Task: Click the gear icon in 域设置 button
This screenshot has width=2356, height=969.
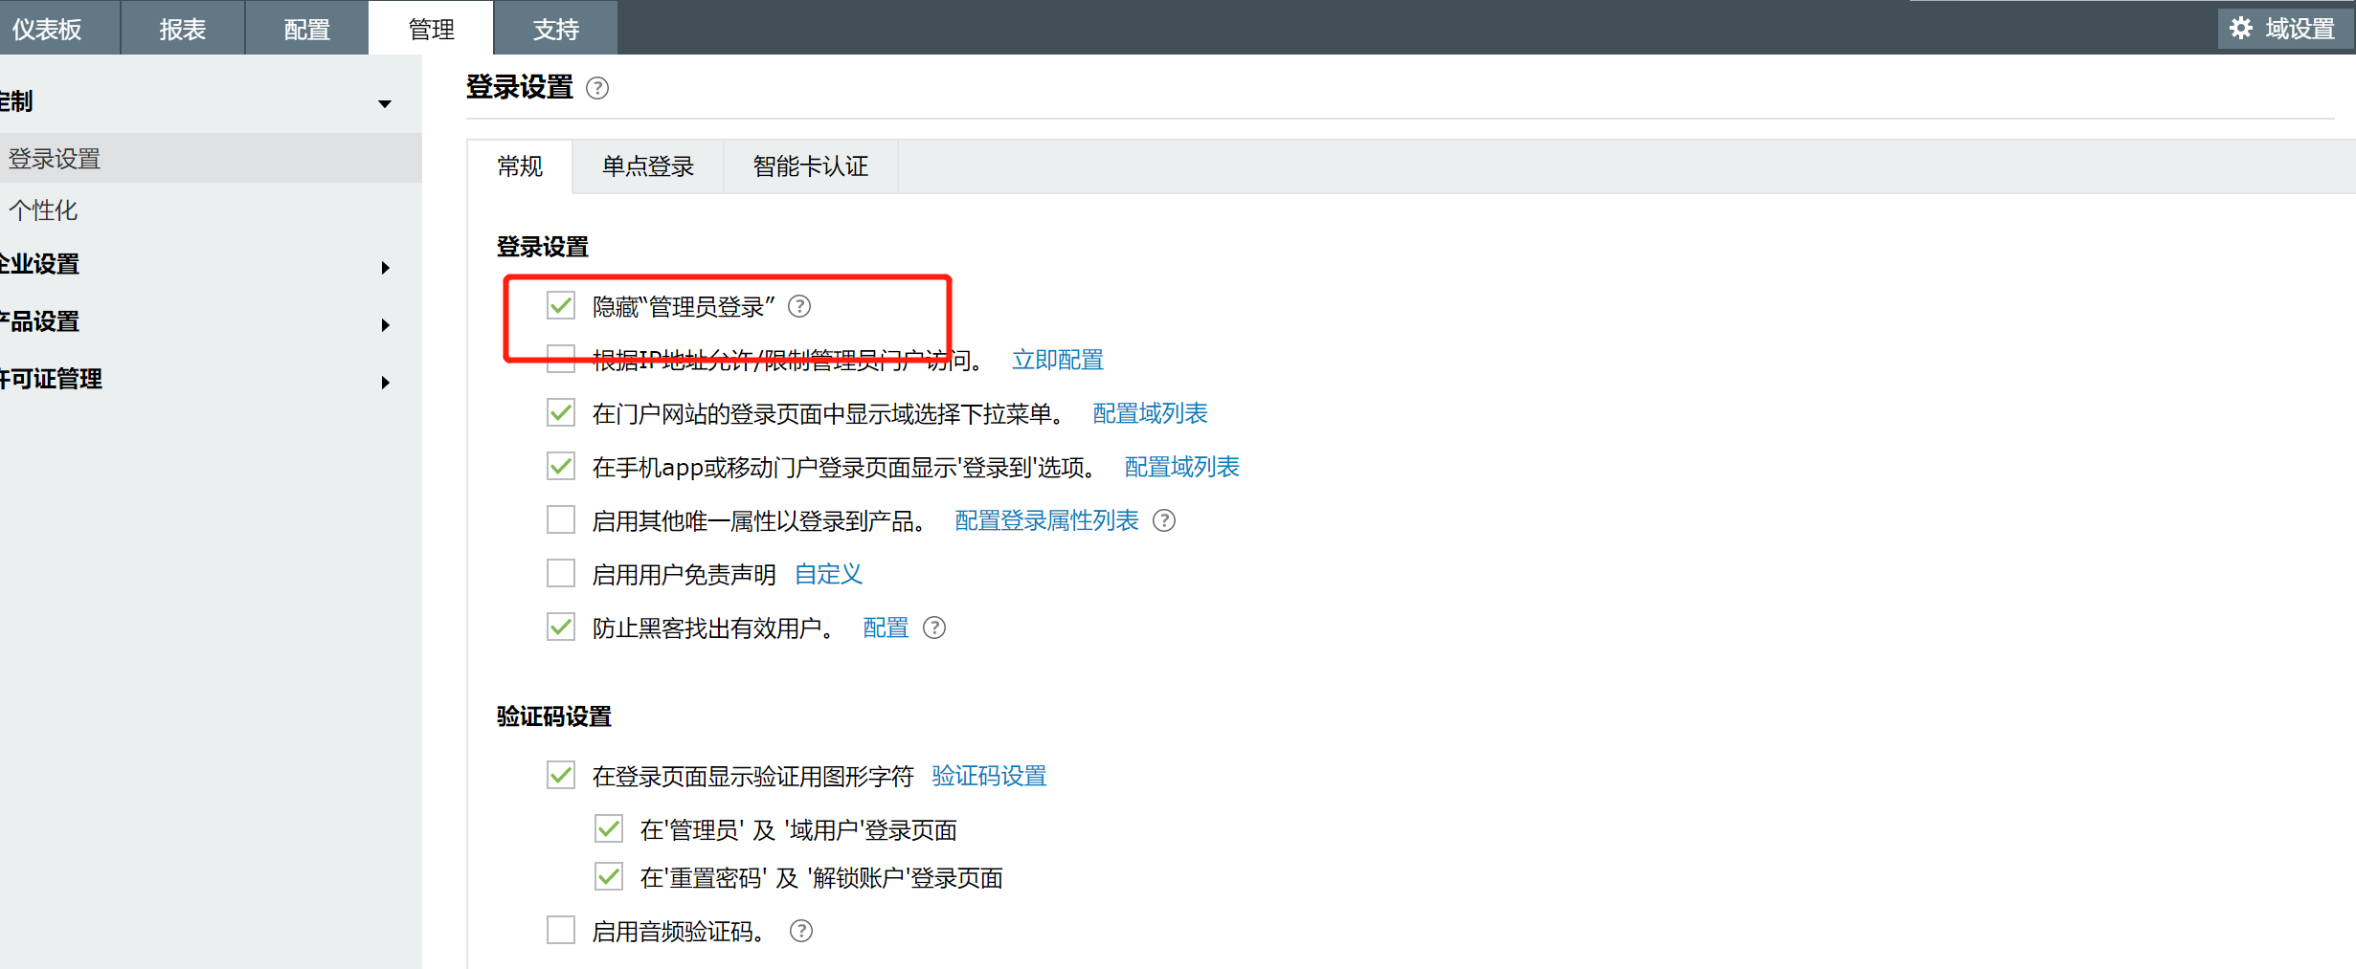Action: coord(2242,29)
